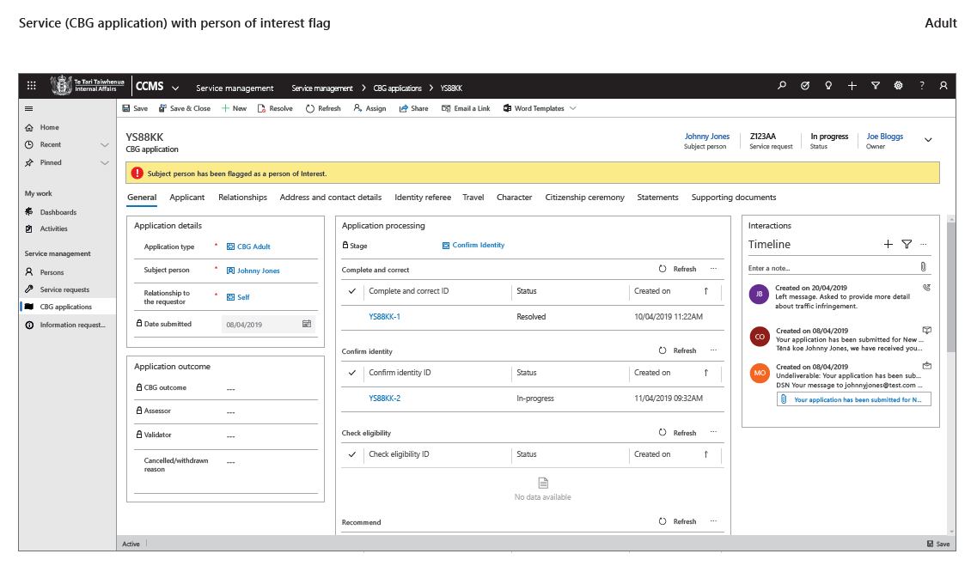
Task: Filter the Timeline entries
Action: [x=907, y=245]
